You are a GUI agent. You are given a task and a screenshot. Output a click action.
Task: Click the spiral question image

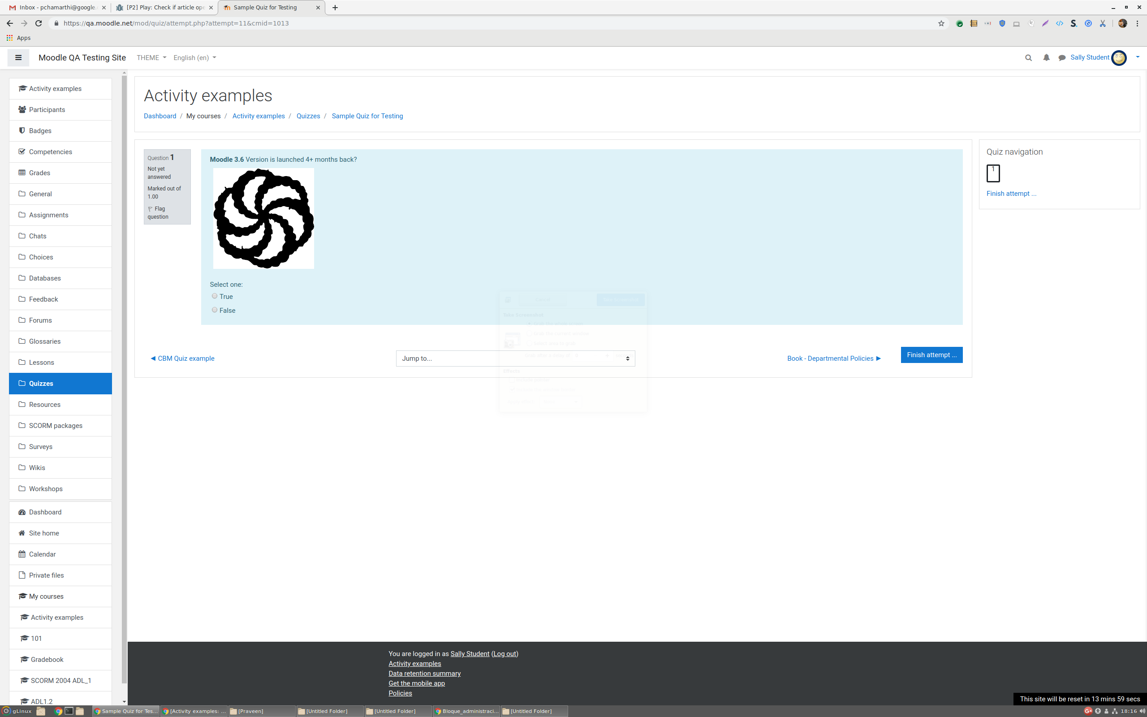point(263,219)
